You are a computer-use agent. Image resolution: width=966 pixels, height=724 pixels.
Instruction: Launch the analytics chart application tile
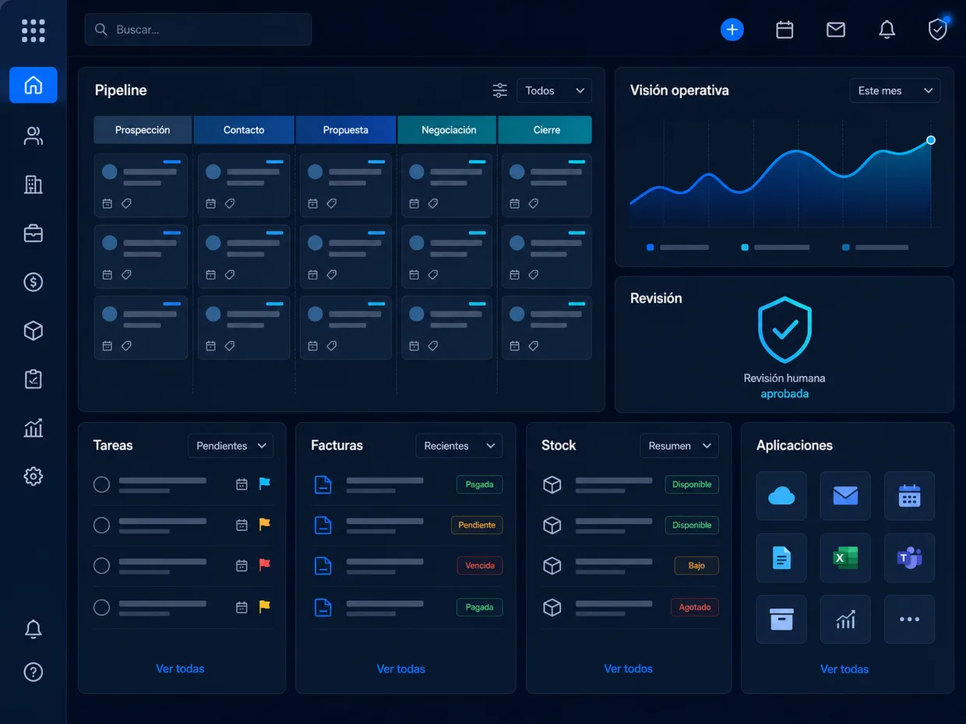pos(845,620)
